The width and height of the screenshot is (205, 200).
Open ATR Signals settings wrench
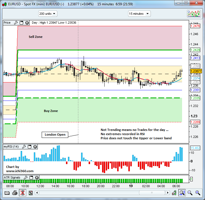tap(26, 177)
